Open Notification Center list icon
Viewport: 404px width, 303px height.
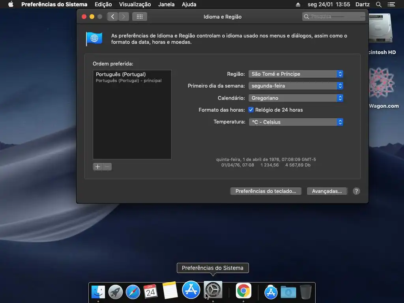pyautogui.click(x=391, y=4)
